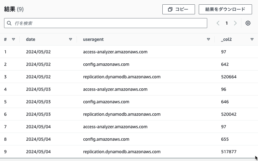This screenshot has width=258, height=161.
Task: Go to next results page arrow
Action: coord(235,23)
